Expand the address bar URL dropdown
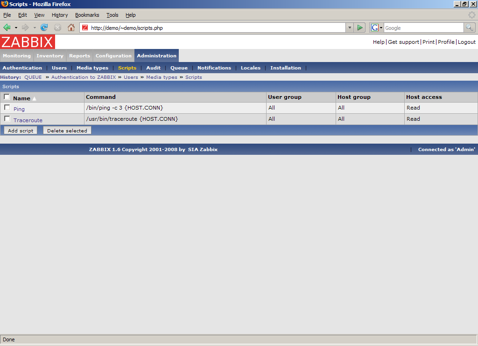The image size is (478, 346). click(x=350, y=28)
